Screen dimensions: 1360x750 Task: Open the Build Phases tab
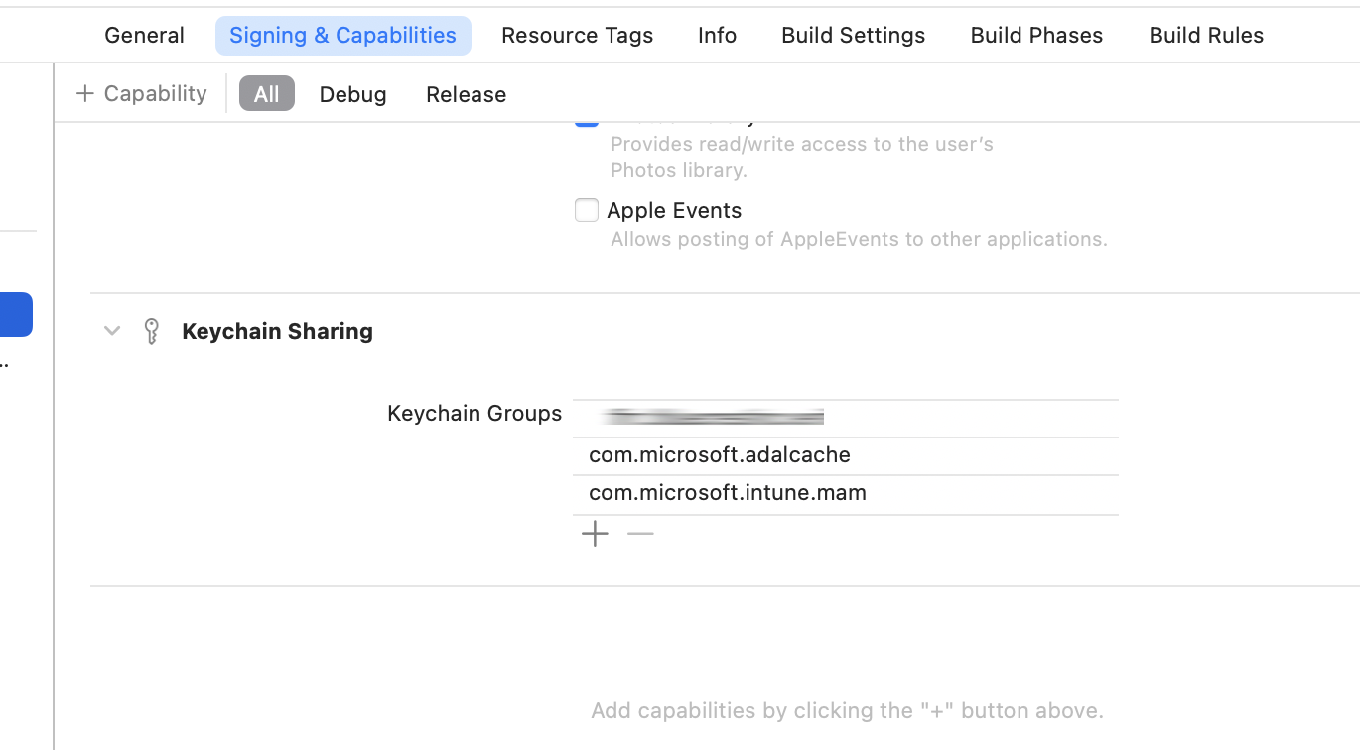coord(1035,35)
